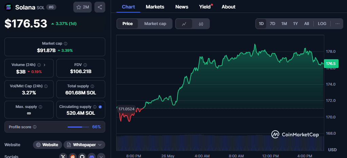Click the 601.68M SOL total supply
347x158 pixels.
tap(81, 93)
